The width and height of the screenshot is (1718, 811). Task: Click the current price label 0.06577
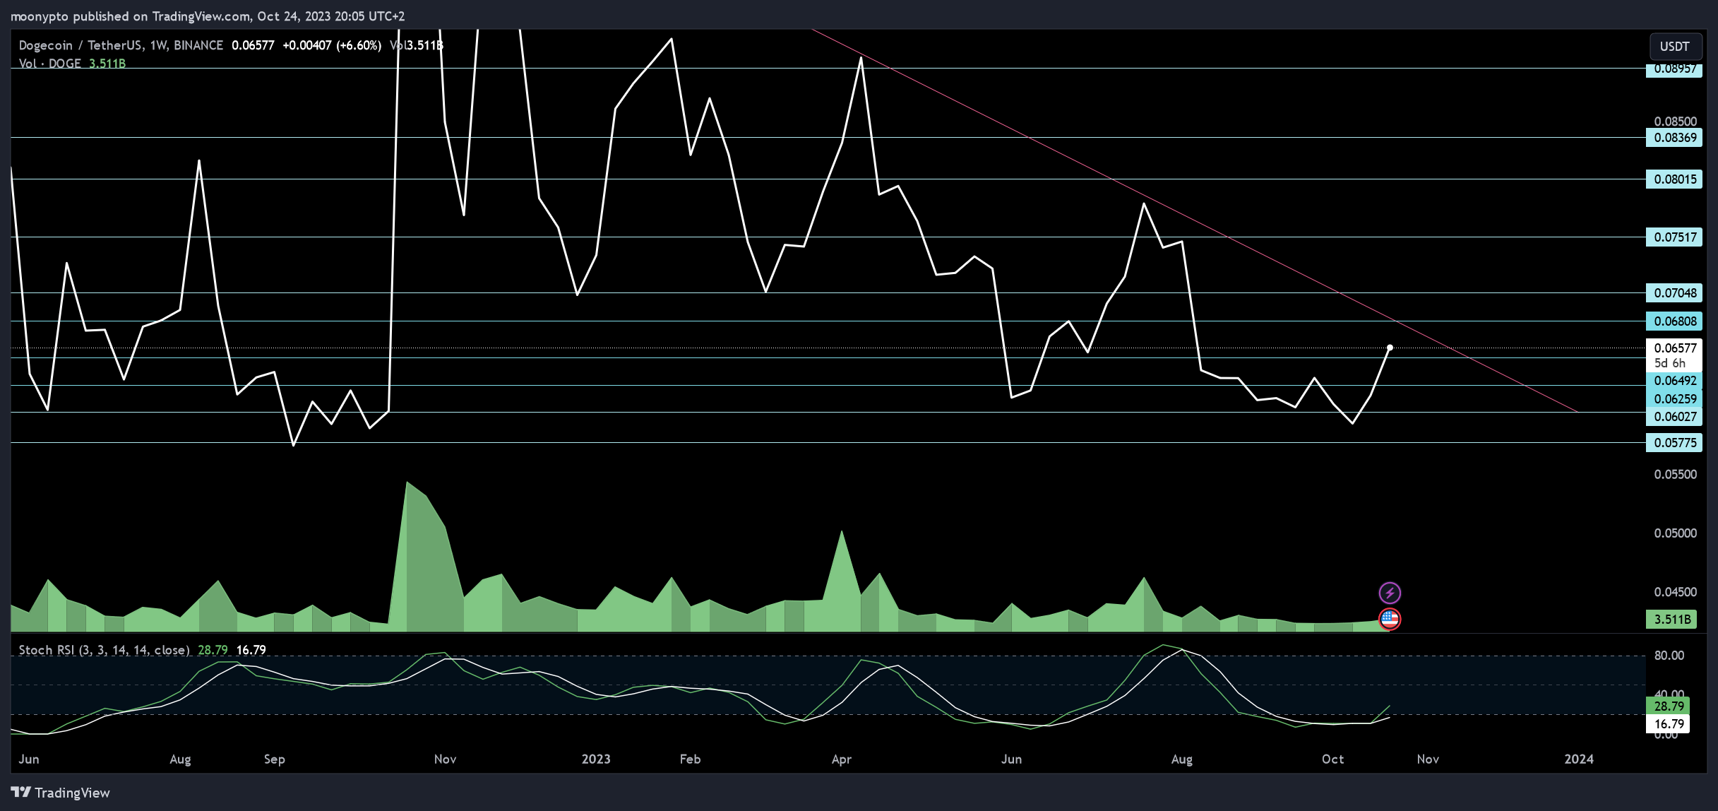pyautogui.click(x=1674, y=348)
